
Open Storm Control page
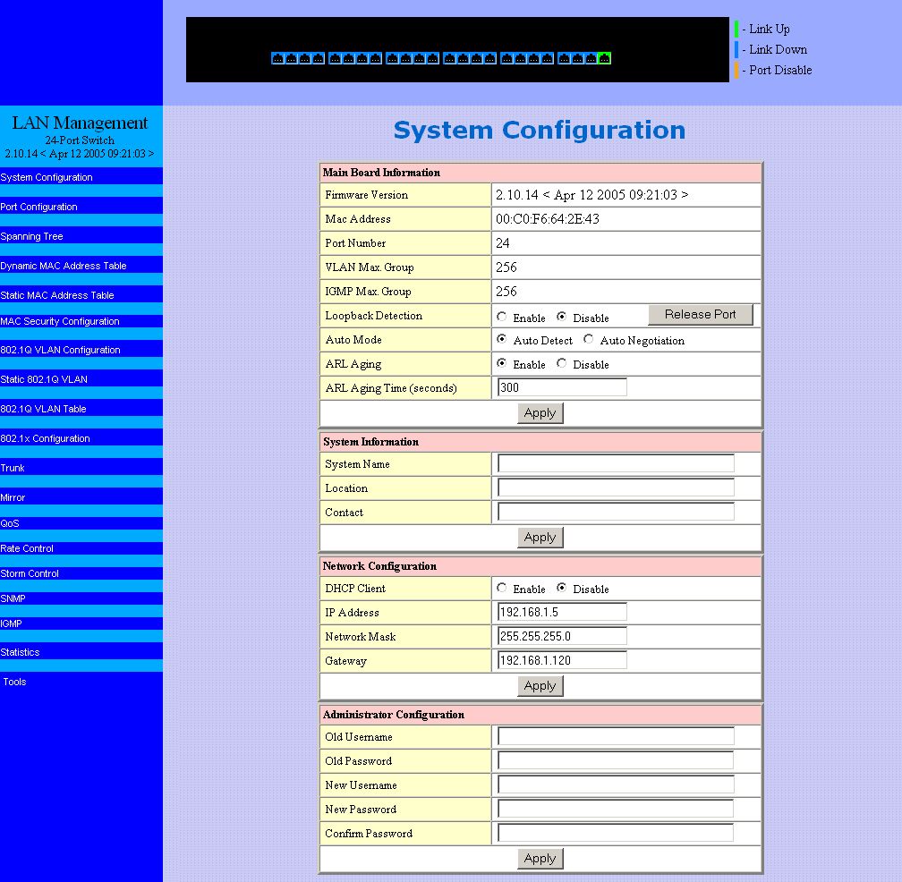pos(30,573)
